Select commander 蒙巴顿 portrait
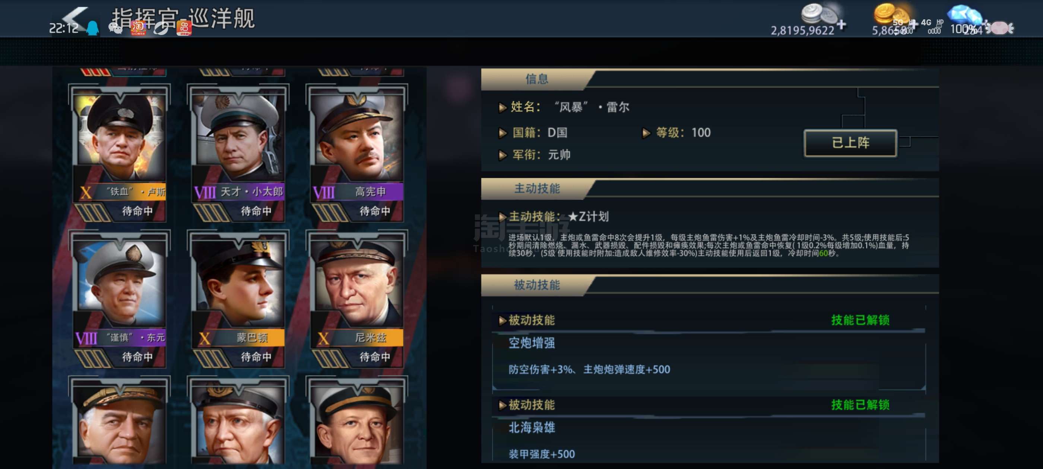The width and height of the screenshot is (1043, 469). [238, 283]
